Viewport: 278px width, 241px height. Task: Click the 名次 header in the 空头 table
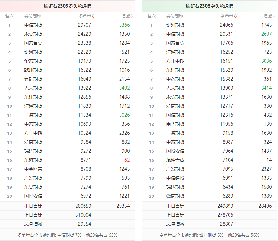click(151, 16)
